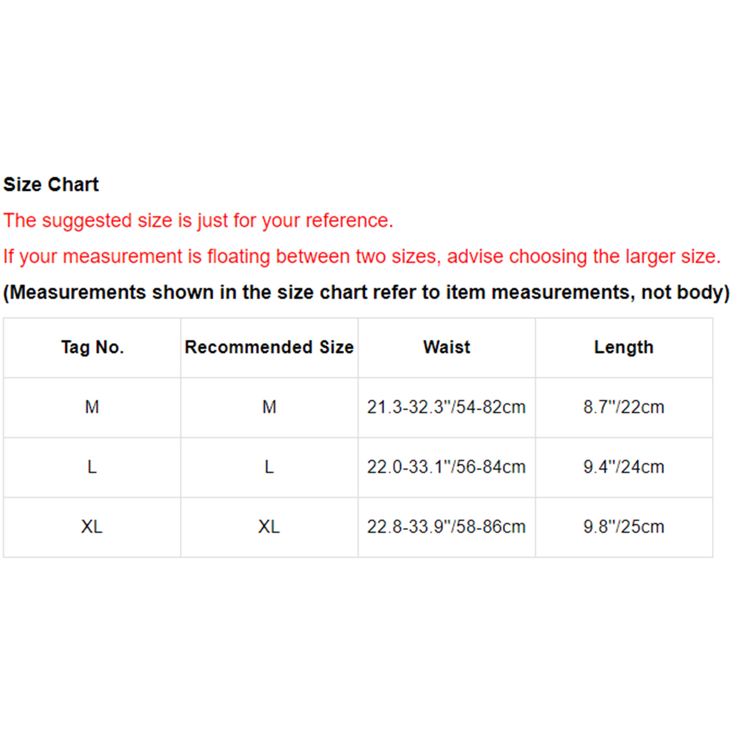Select the "Recommended Size" column header

pos(269,347)
